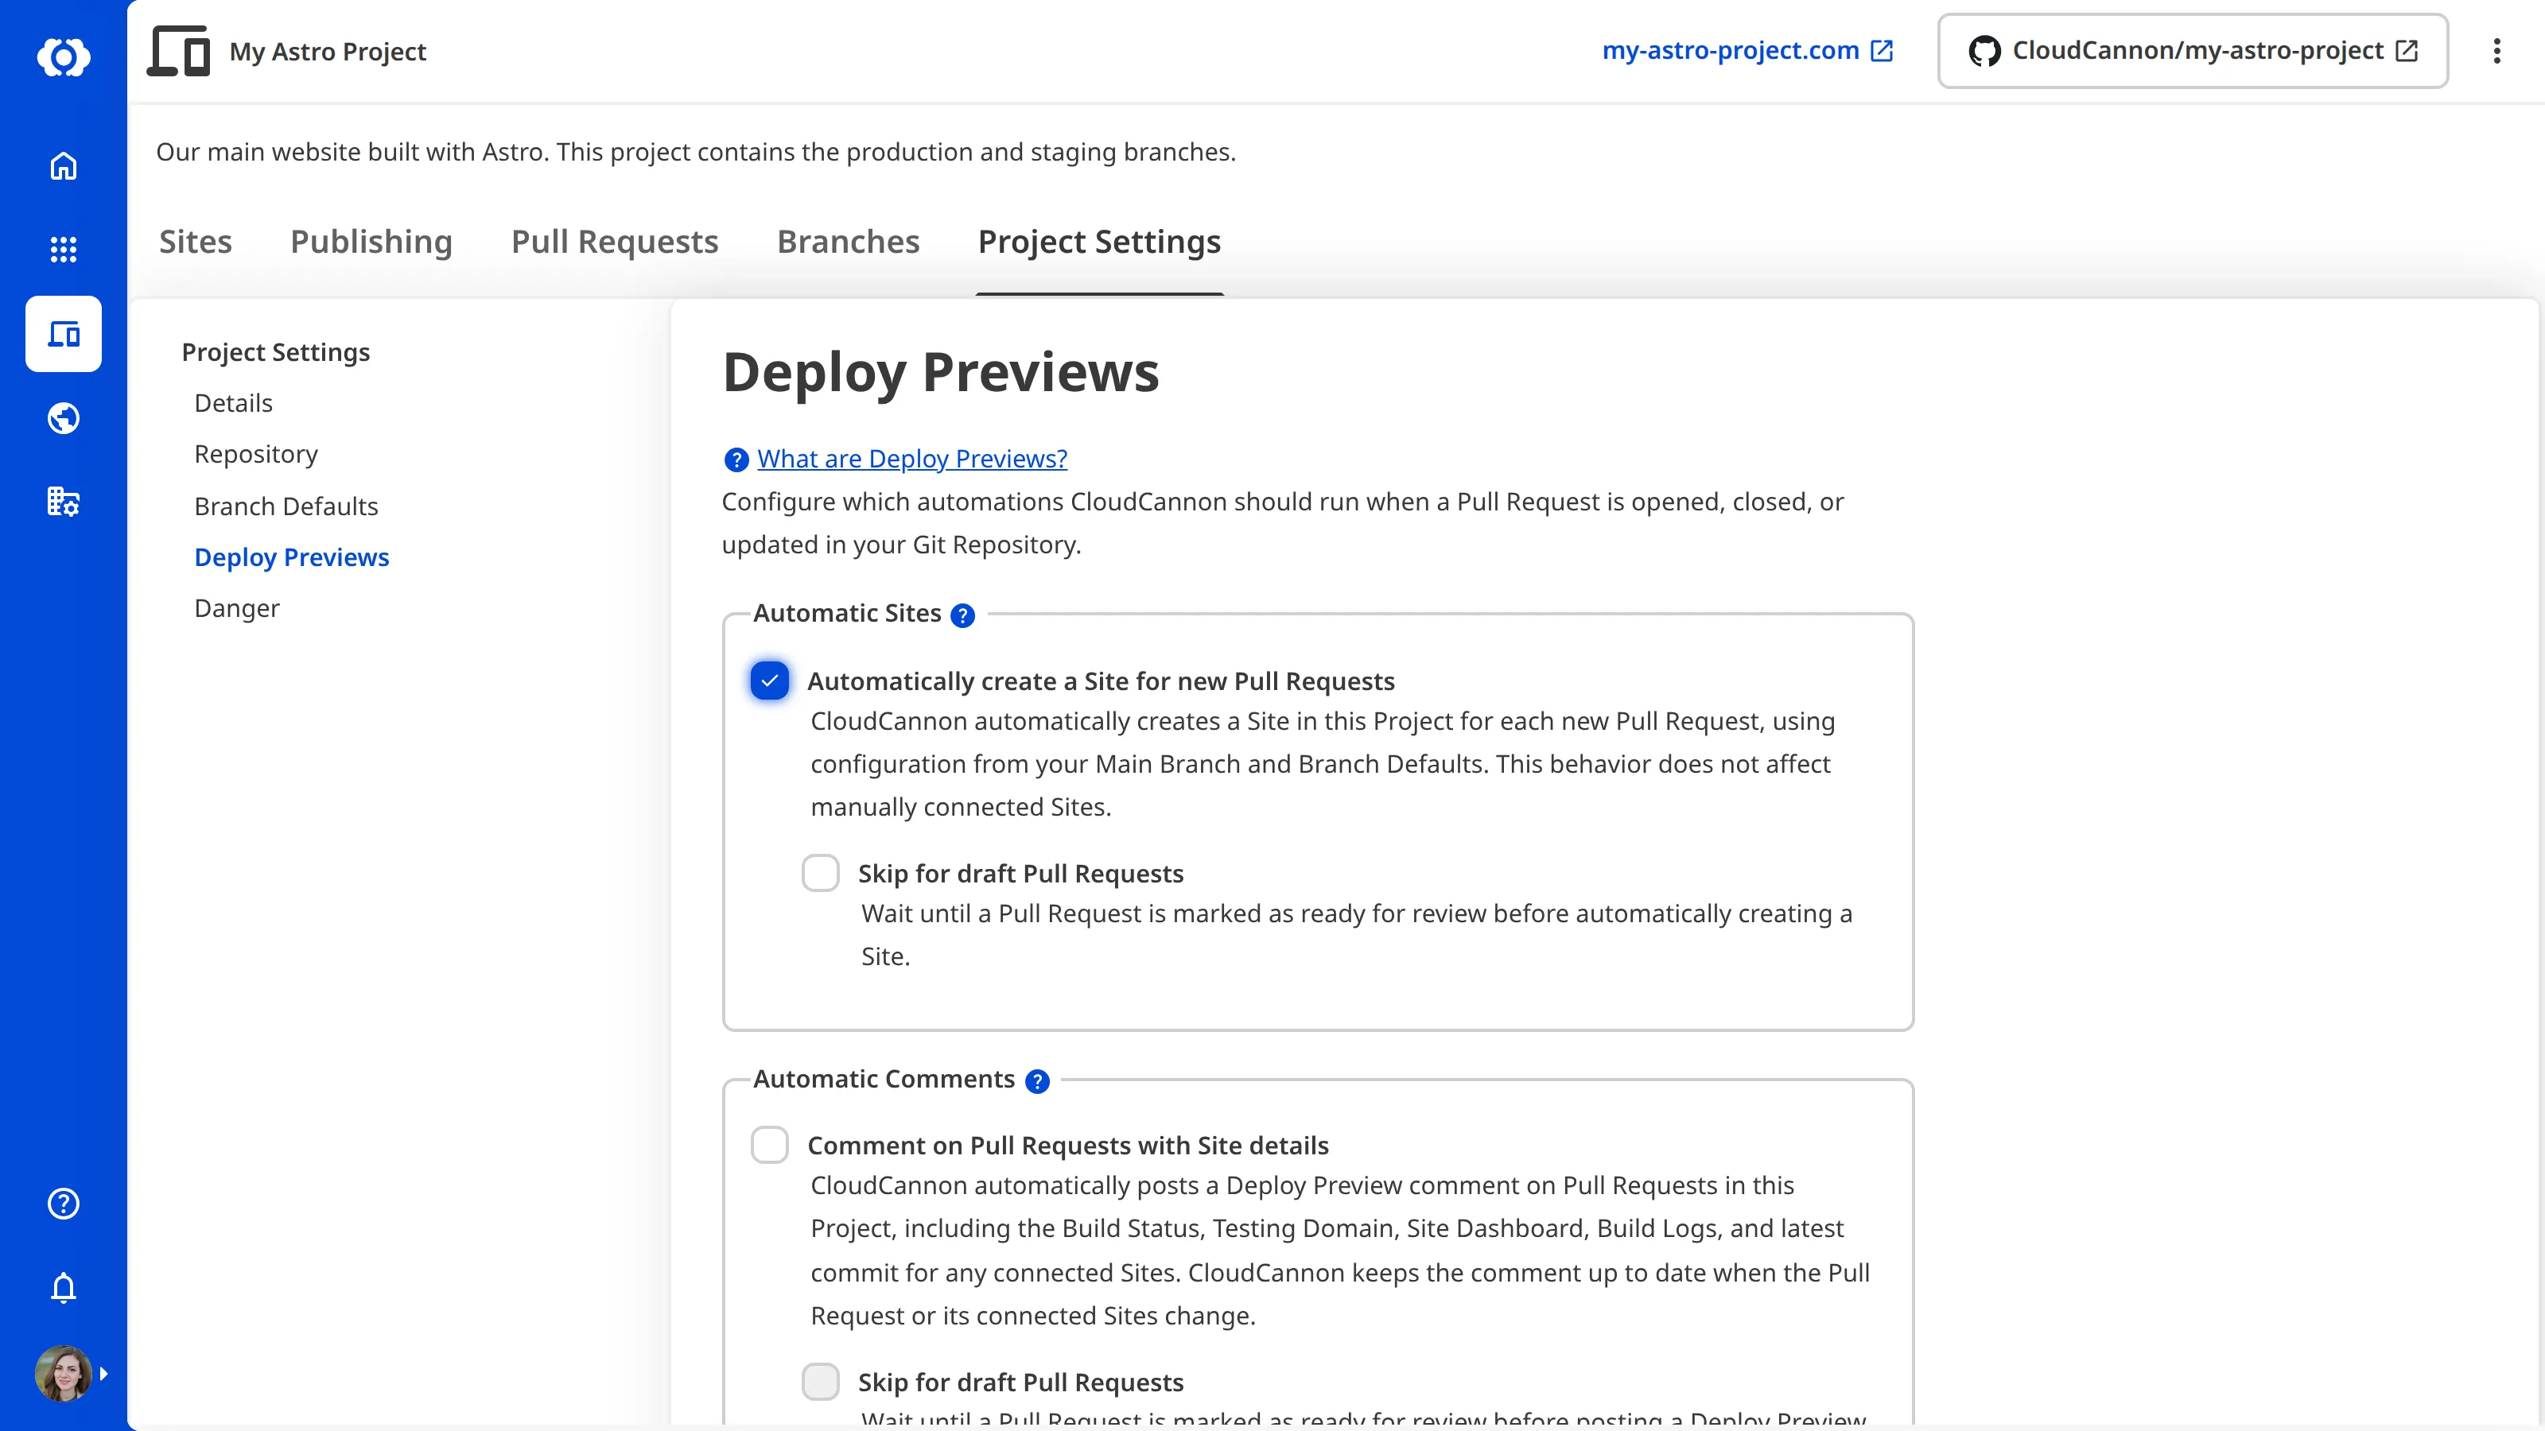Open the organization settings building icon

[x=64, y=502]
